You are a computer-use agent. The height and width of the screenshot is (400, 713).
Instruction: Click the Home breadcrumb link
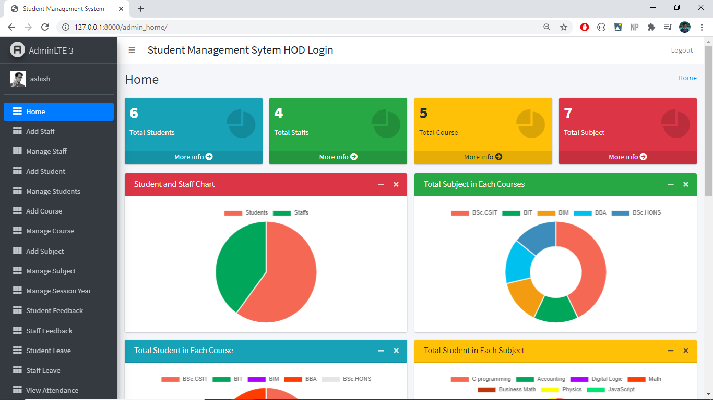pos(687,78)
